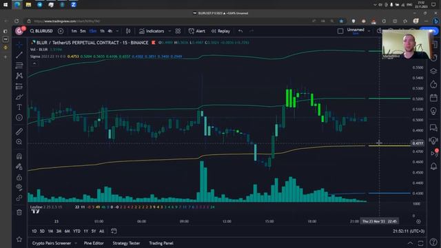Switch to 4h timeframe

coord(110,31)
